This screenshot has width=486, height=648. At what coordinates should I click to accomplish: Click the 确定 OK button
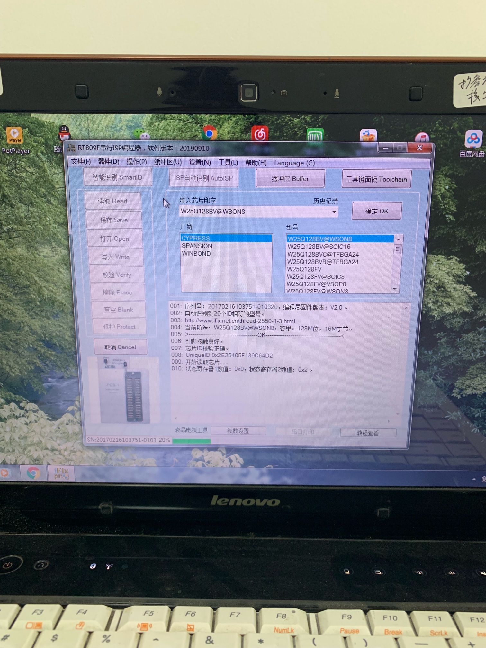pyautogui.click(x=377, y=211)
